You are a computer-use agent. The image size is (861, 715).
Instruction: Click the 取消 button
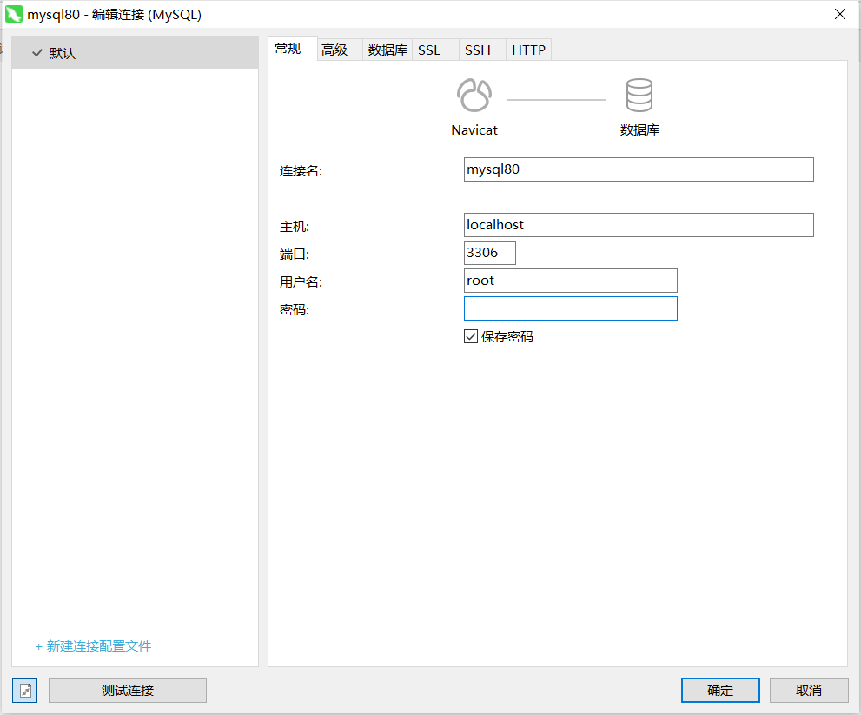click(x=809, y=691)
